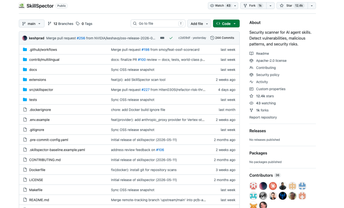This screenshot has height=208, width=344.
Task: Click the branches icon beside 12 Branches
Action: tap(50, 24)
